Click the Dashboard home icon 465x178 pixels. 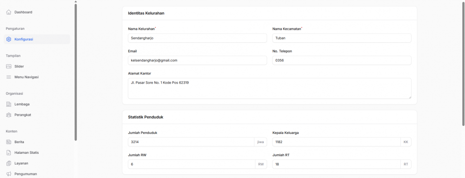[x=8, y=12]
